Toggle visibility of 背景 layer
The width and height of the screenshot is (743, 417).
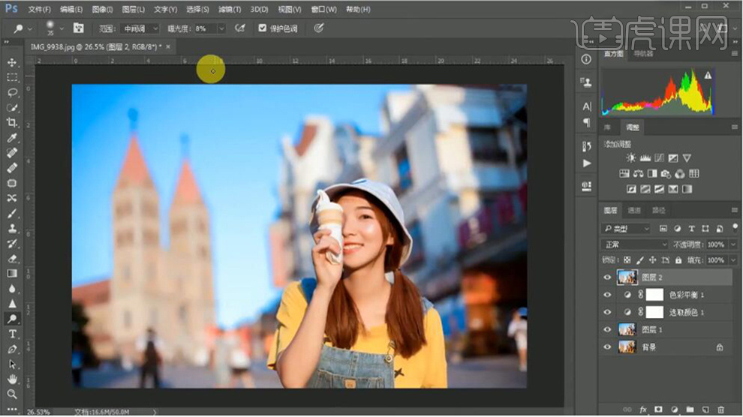point(607,346)
